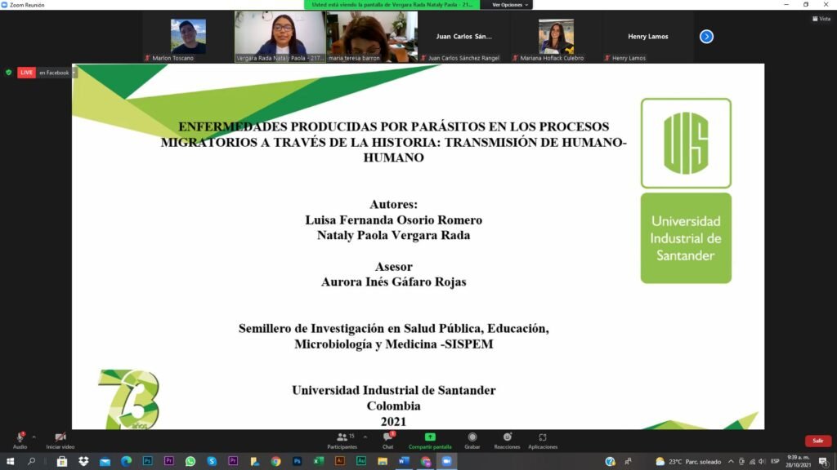Leave the meeting with Salir button
The height and width of the screenshot is (470, 837).
tap(817, 441)
